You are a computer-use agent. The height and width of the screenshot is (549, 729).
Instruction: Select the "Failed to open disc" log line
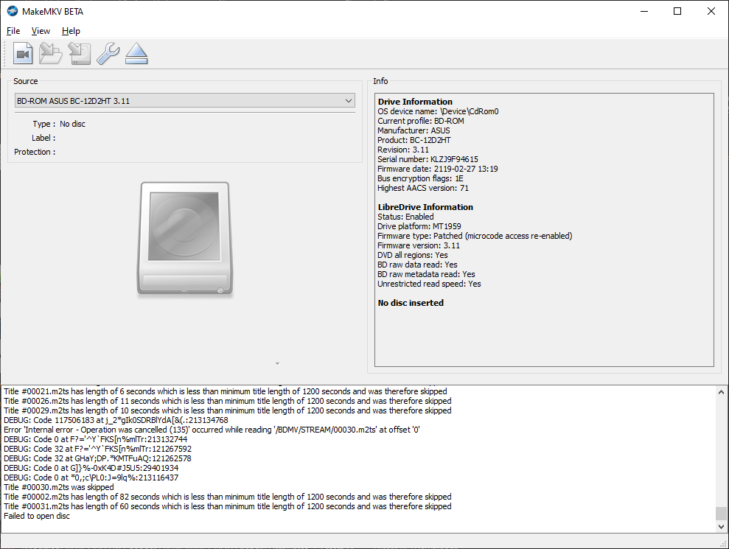point(37,516)
